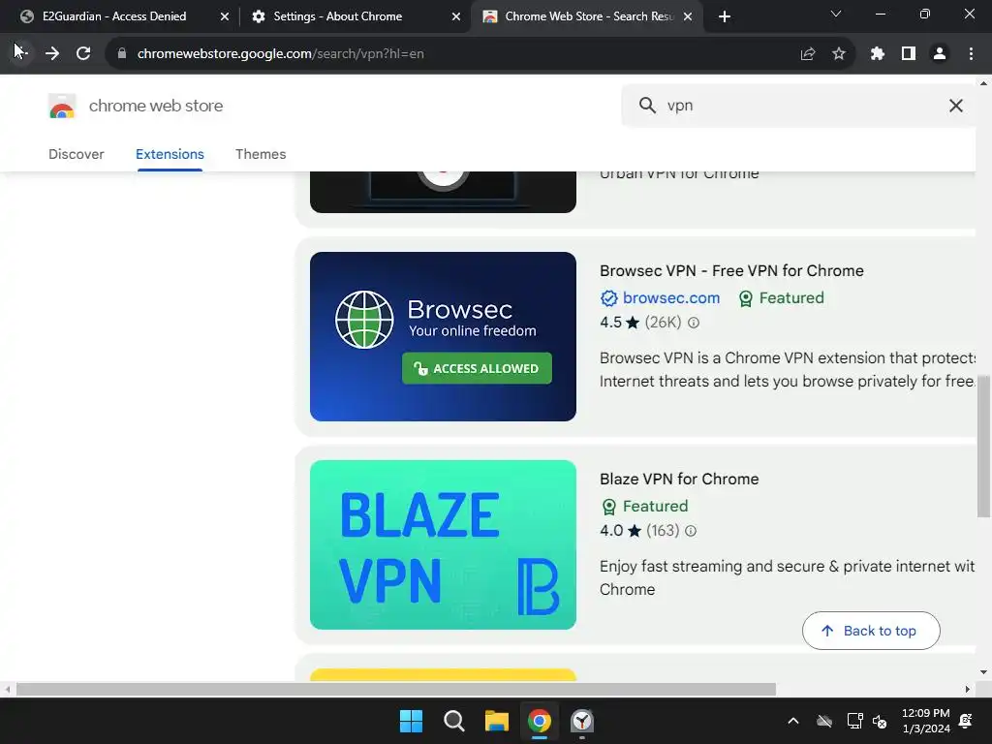Click the verified badge next to browsec.com
This screenshot has width=992, height=744.
tap(608, 298)
